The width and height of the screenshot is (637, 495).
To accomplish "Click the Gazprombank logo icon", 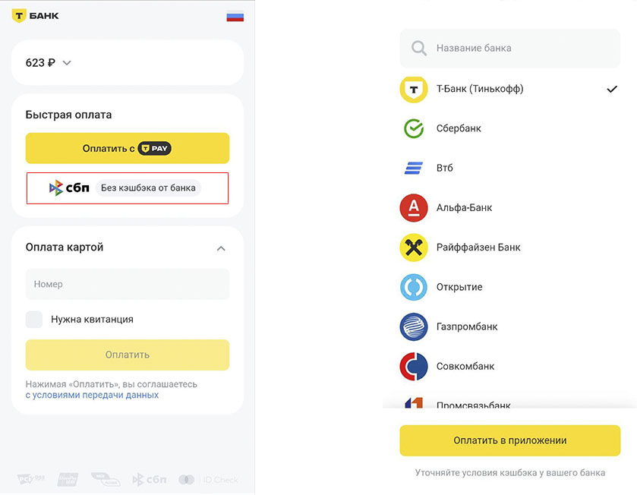I will tap(414, 326).
